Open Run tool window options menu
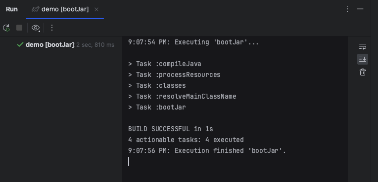 (x=347, y=9)
